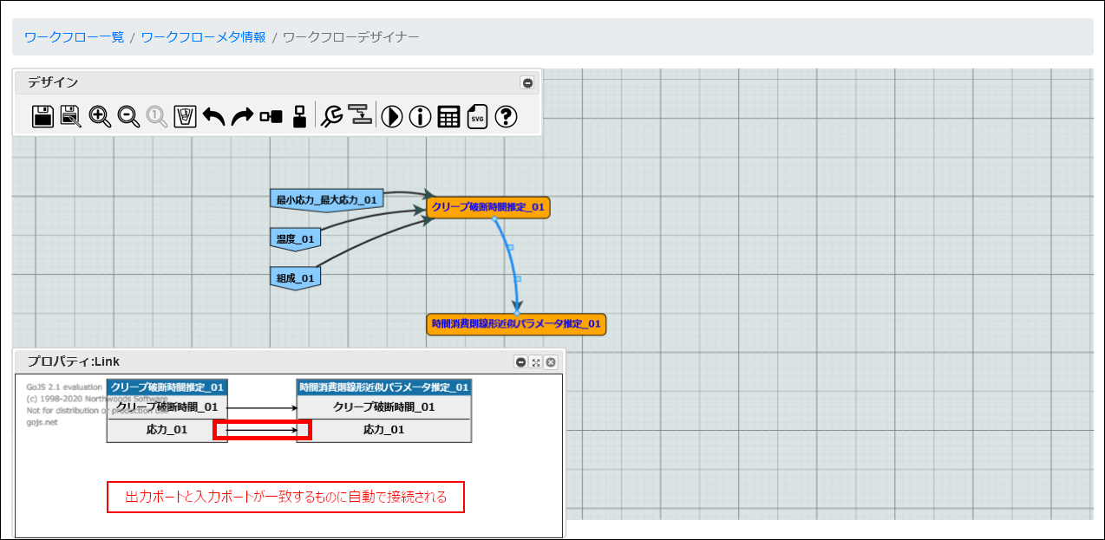Reset zoom to 100% with greyed magnifier

click(157, 116)
